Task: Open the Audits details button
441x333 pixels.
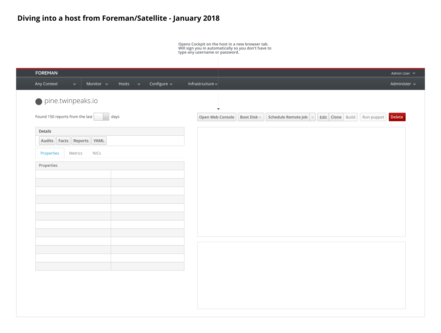Action: click(x=47, y=141)
